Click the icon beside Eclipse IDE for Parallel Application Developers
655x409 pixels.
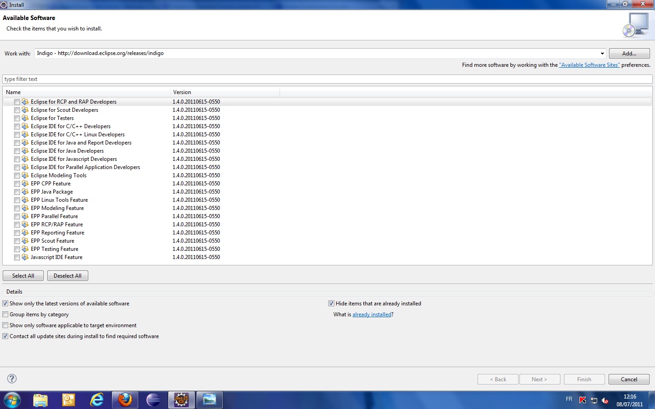(25, 167)
